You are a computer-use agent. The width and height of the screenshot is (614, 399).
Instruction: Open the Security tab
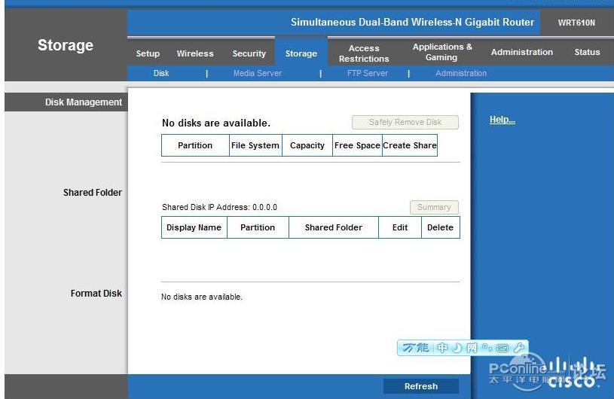coord(249,53)
